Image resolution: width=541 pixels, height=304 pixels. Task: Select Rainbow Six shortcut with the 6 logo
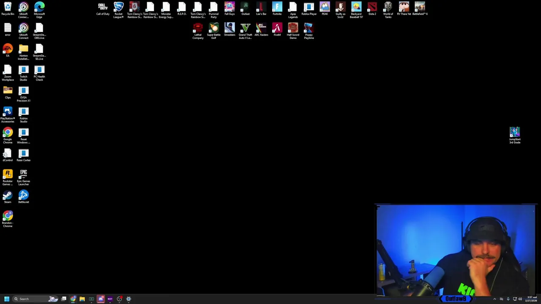click(134, 10)
